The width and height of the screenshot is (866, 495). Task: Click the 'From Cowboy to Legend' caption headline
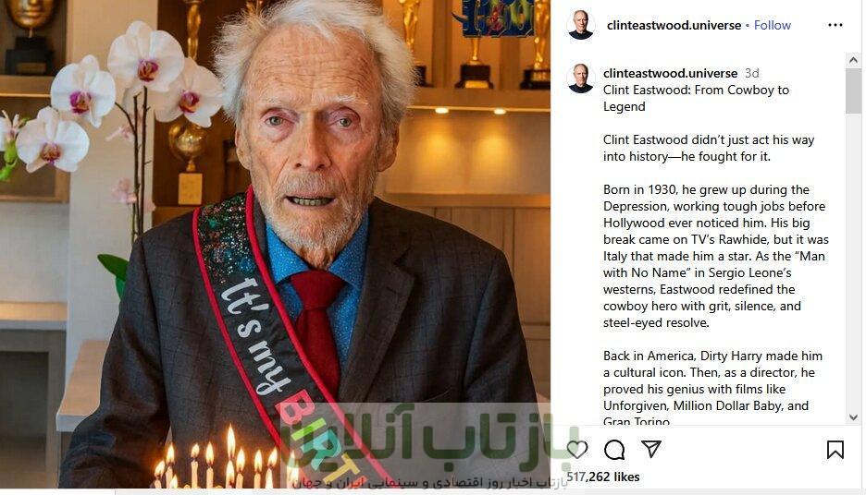[696, 98]
